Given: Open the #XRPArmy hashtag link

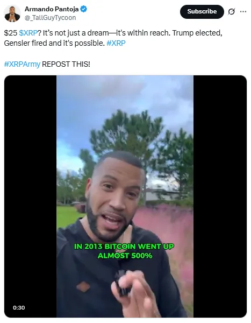Looking at the screenshot, I should pyautogui.click(x=22, y=64).
